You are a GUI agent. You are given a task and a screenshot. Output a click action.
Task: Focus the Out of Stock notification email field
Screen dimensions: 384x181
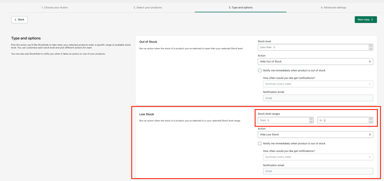point(318,98)
